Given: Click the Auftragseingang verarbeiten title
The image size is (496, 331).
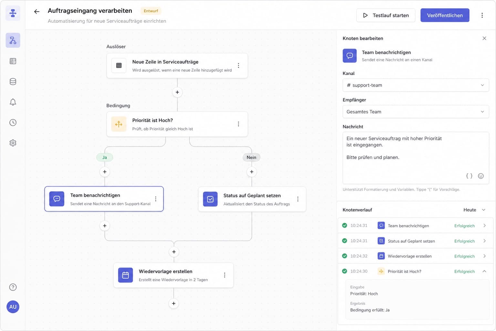Looking at the screenshot, I should pyautogui.click(x=90, y=11).
